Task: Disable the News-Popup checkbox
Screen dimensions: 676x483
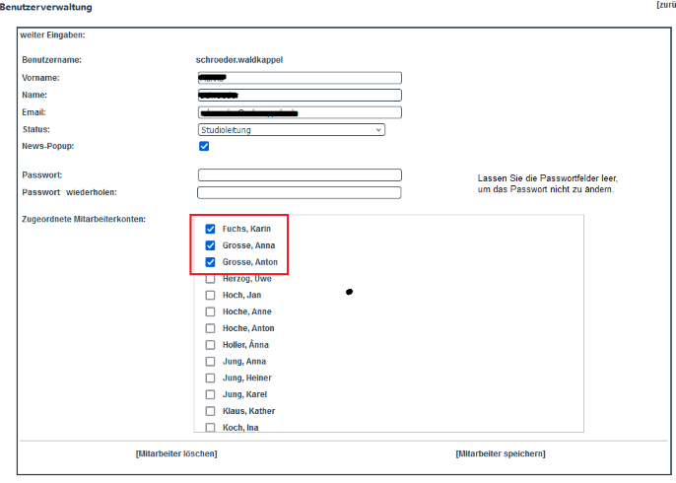Action: (x=204, y=146)
